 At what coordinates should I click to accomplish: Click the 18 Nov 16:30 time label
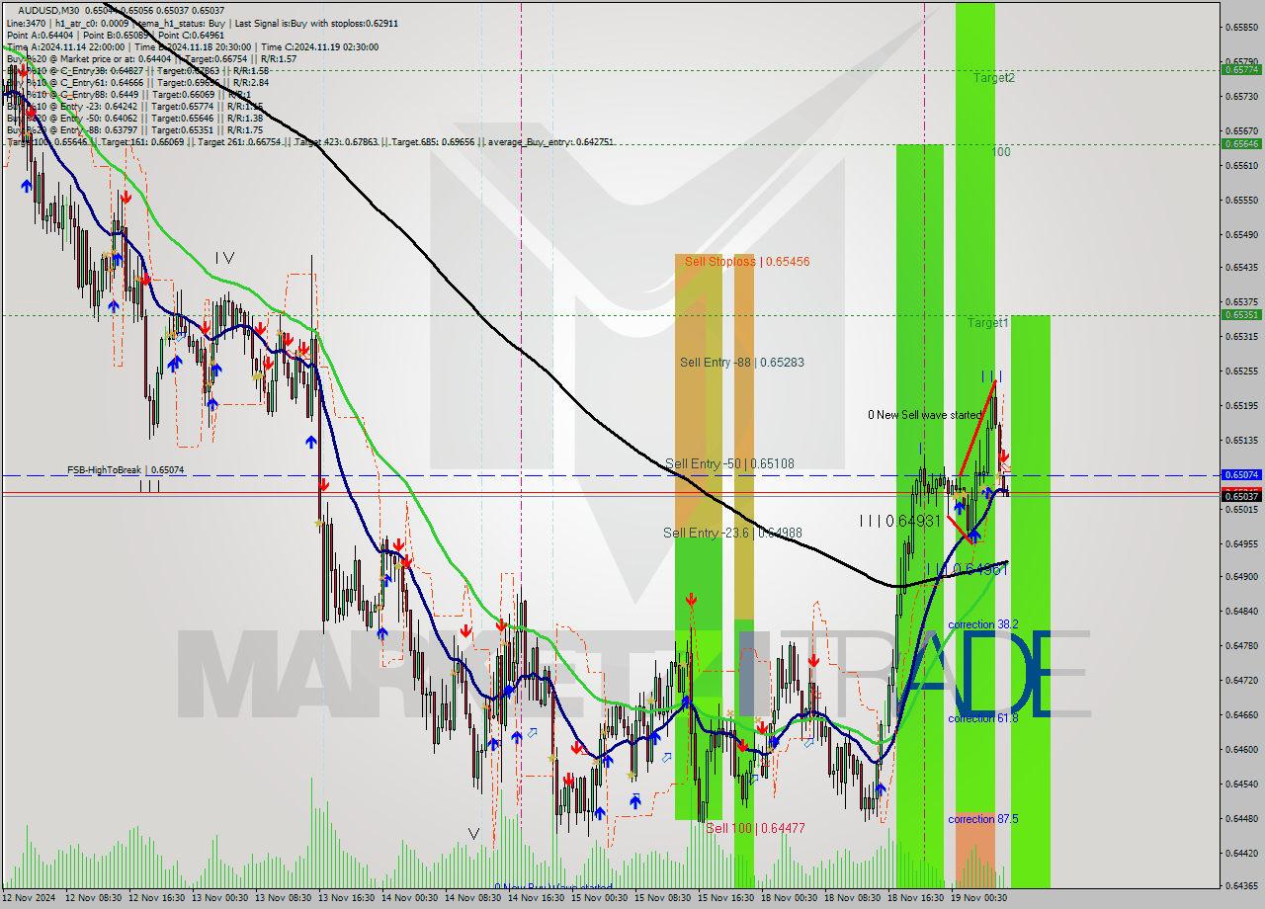pos(915,898)
